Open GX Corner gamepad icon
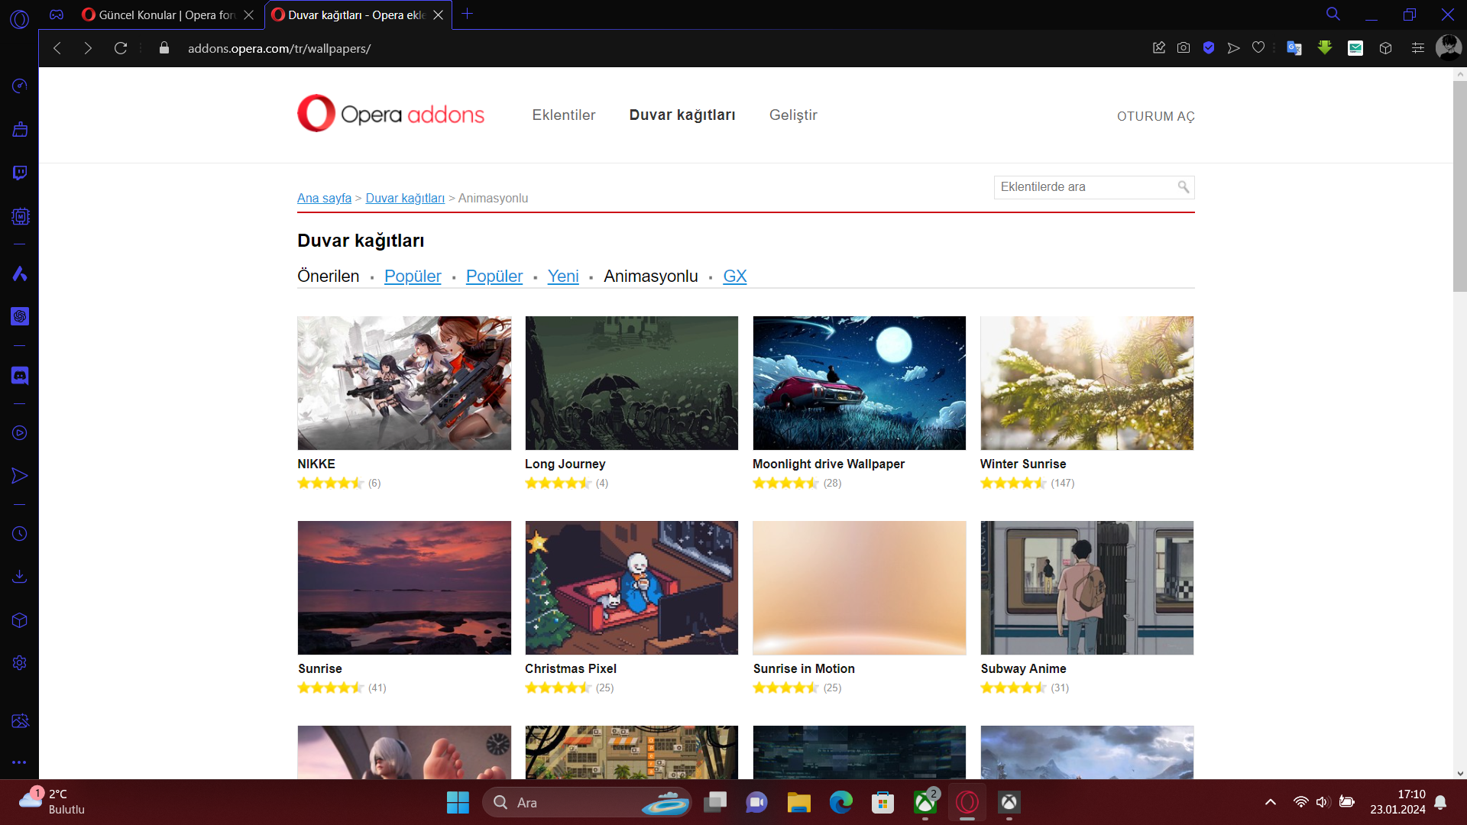This screenshot has height=825, width=1467. (x=57, y=15)
